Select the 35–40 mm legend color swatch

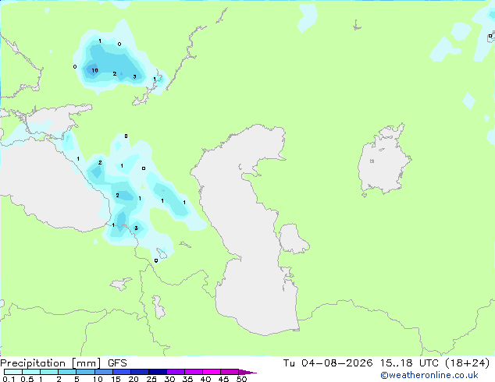[193, 372]
